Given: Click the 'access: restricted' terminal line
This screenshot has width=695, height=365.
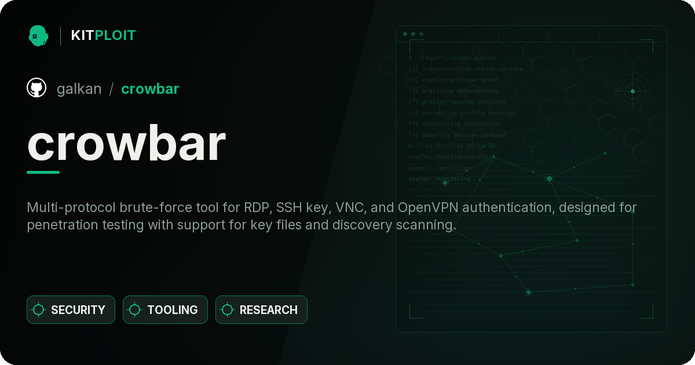Looking at the screenshot, I should [x=440, y=168].
